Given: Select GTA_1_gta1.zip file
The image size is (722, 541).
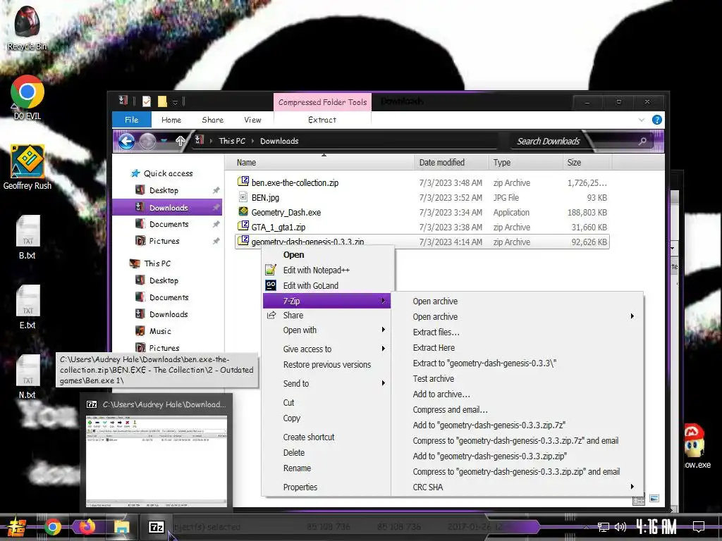Looking at the screenshot, I should (x=278, y=228).
